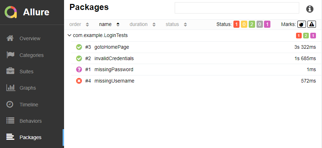Toggle the green passed status filter
The image size is (322, 148).
(252, 24)
